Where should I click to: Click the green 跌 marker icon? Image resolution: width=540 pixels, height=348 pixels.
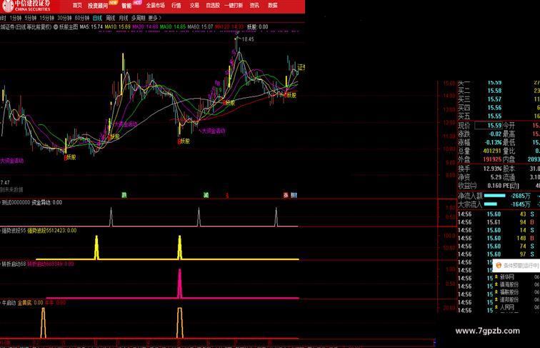[124, 195]
